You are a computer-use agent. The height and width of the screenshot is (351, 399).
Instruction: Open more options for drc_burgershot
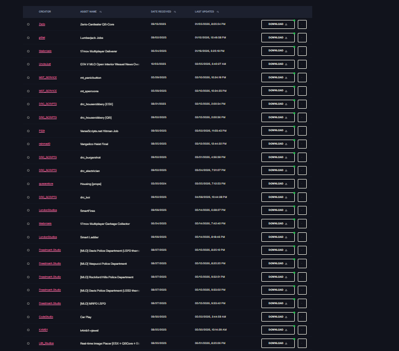[x=302, y=157]
